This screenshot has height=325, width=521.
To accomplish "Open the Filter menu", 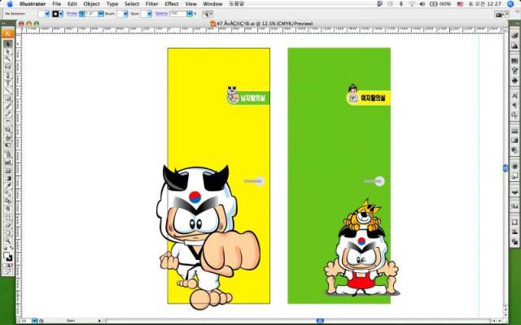I will (152, 4).
